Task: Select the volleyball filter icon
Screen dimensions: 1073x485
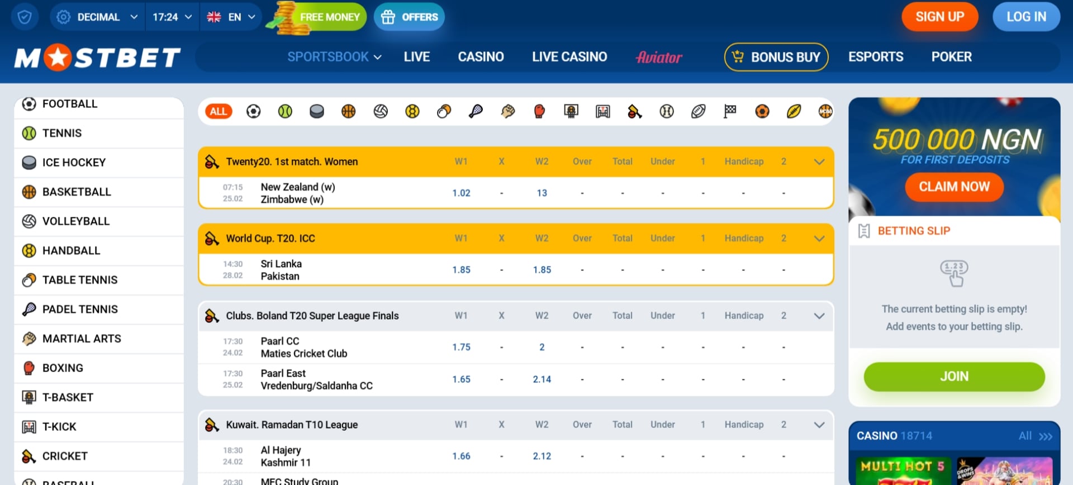Action: point(381,111)
